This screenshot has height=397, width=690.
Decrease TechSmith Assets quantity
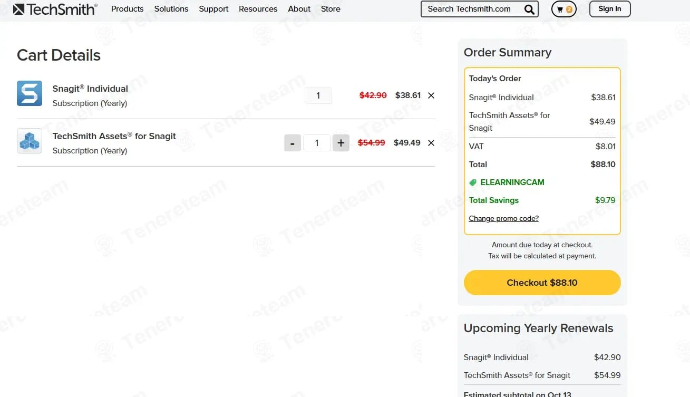click(x=293, y=143)
